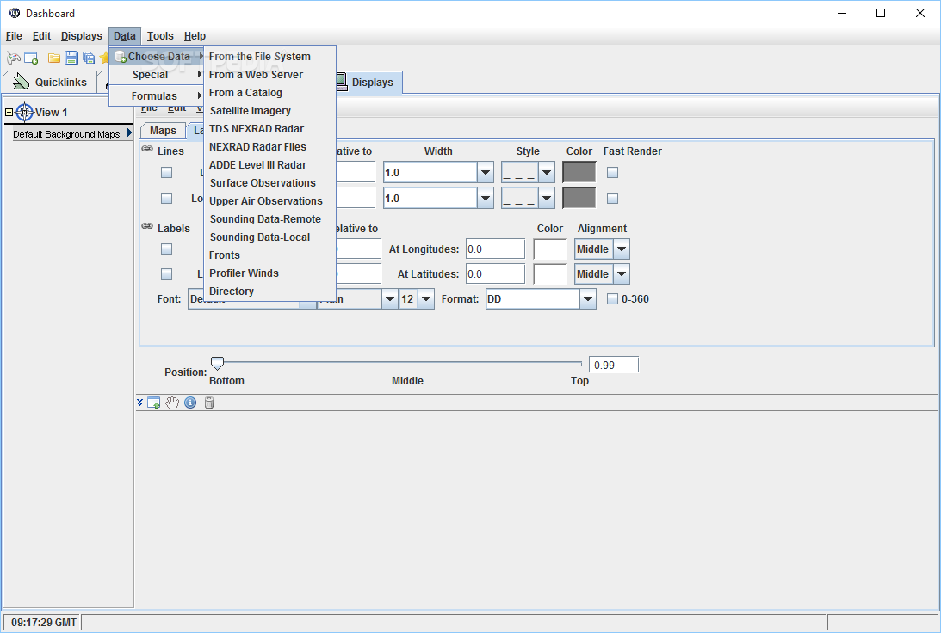Open the font size 12 dropdown
The image size is (941, 633).
tap(426, 298)
